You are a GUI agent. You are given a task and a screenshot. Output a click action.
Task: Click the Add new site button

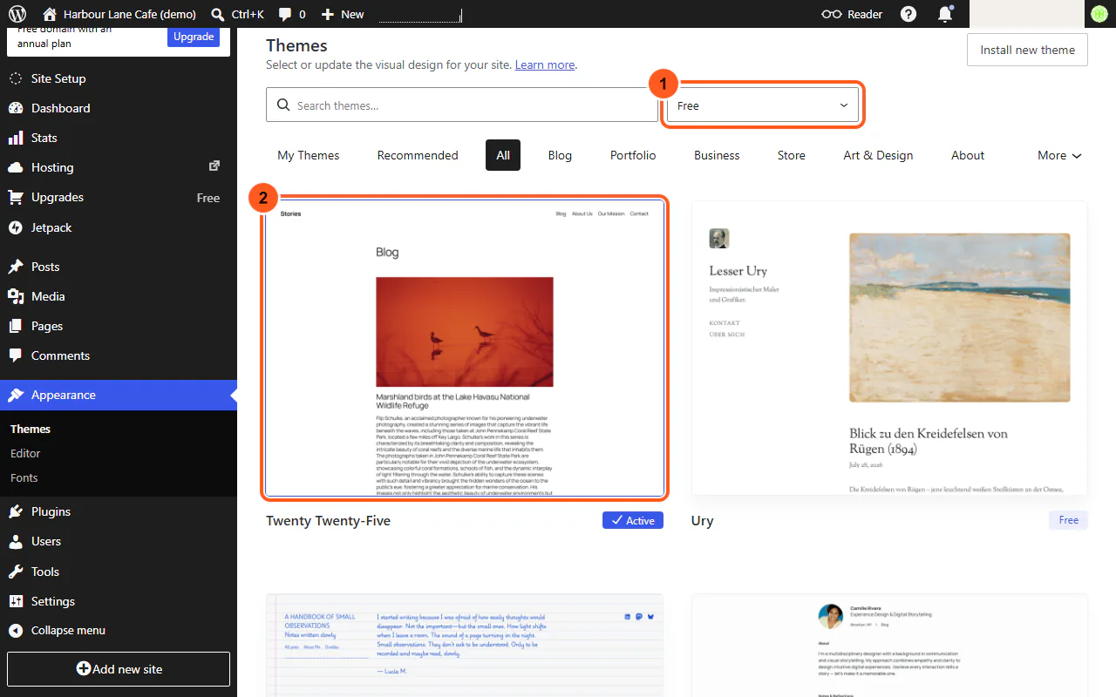tap(119, 669)
